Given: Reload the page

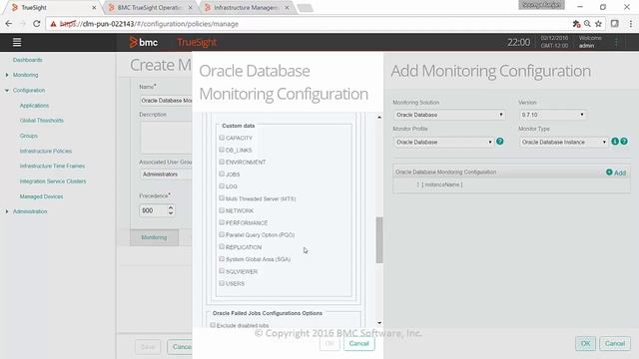Looking at the screenshot, I should pyautogui.click(x=36, y=24).
